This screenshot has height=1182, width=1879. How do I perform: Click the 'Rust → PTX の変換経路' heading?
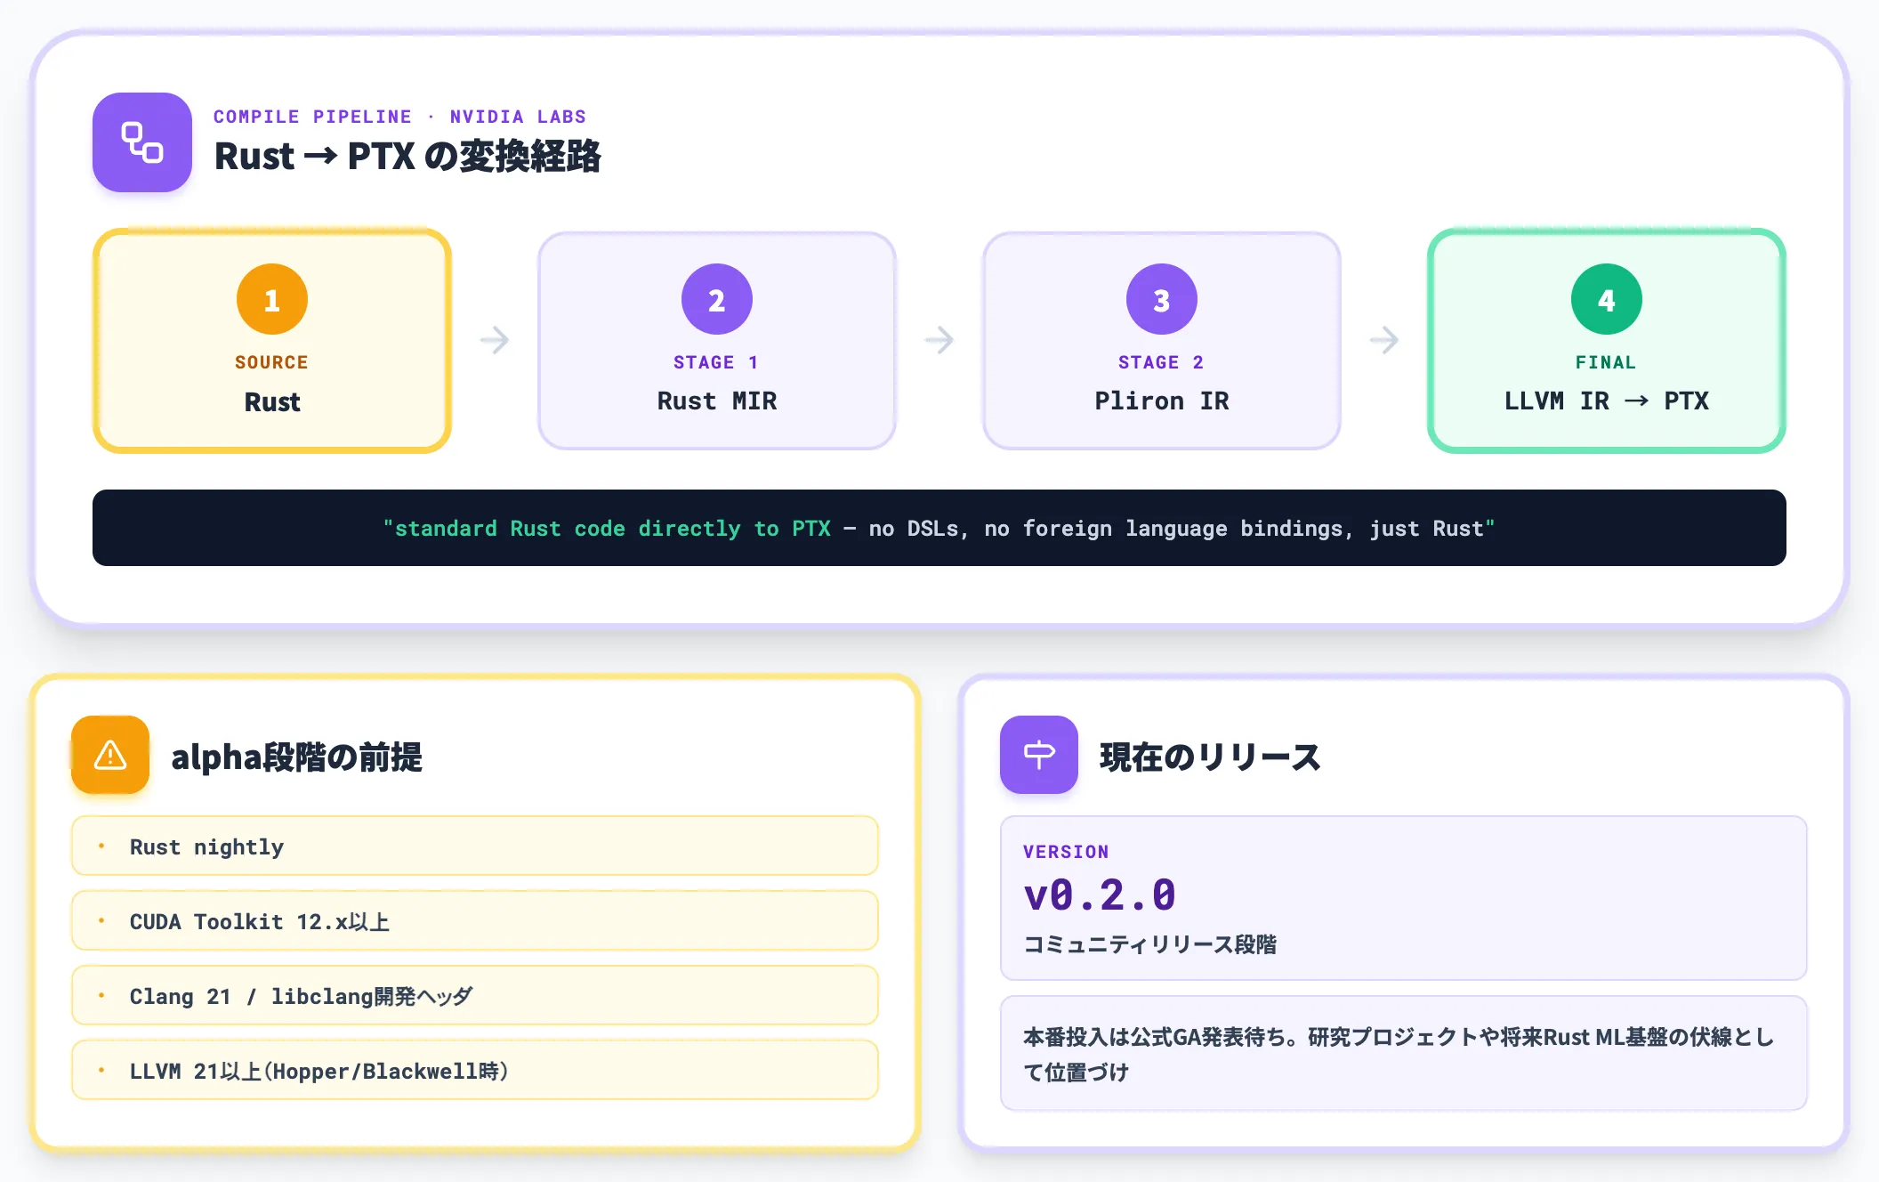(x=407, y=157)
